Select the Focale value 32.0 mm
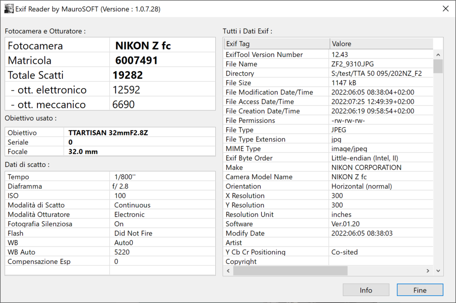 tap(83, 151)
